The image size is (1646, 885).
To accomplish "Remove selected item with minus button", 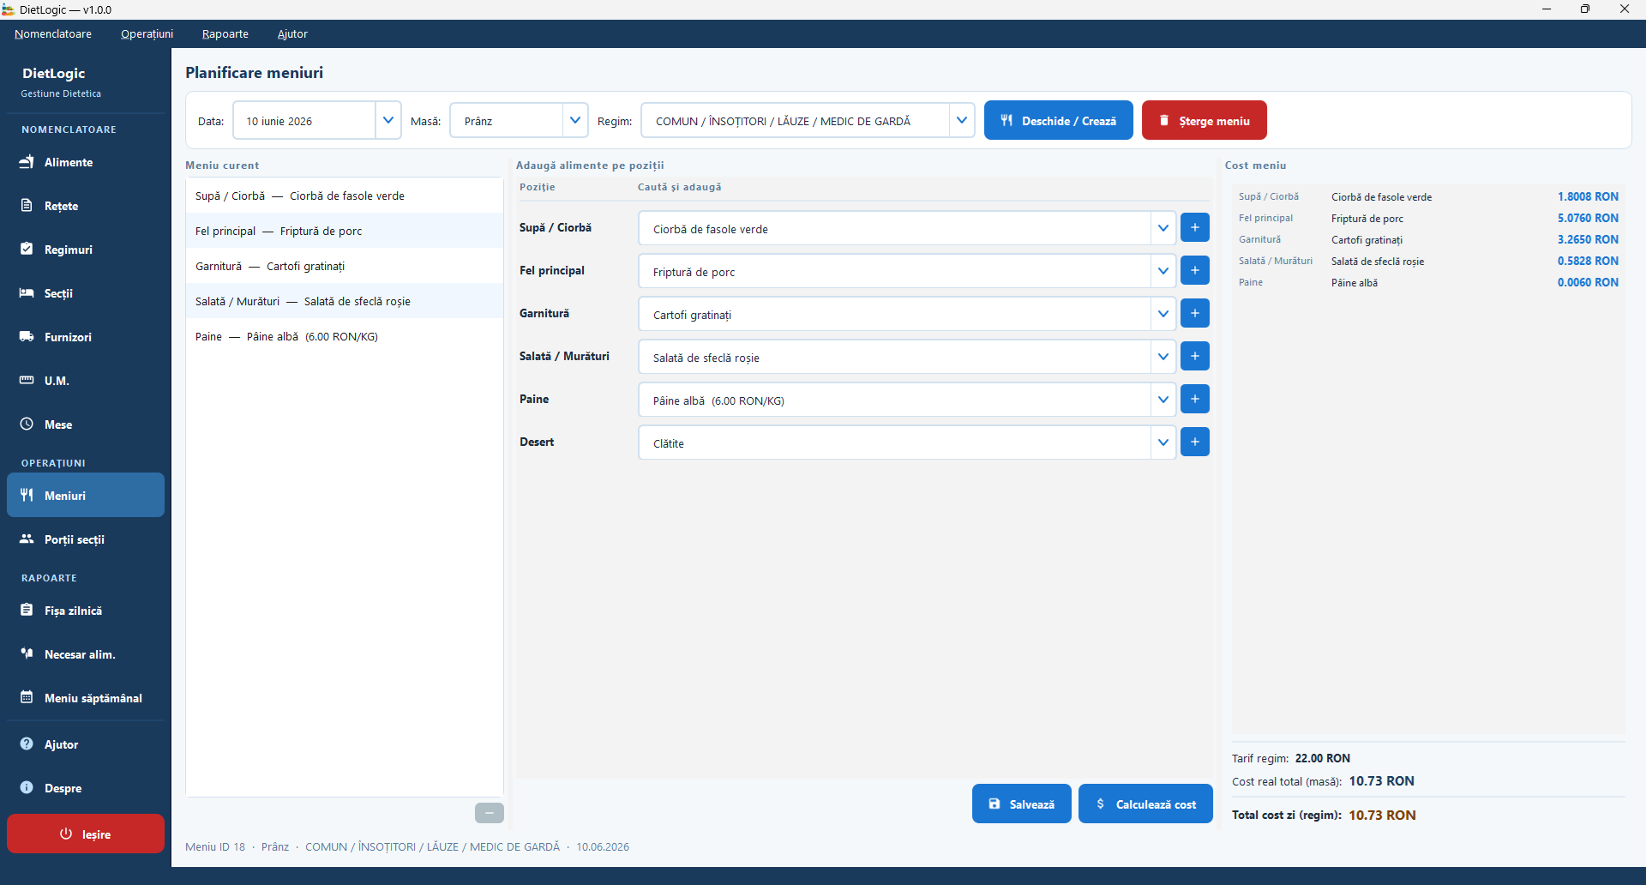I will tap(490, 812).
